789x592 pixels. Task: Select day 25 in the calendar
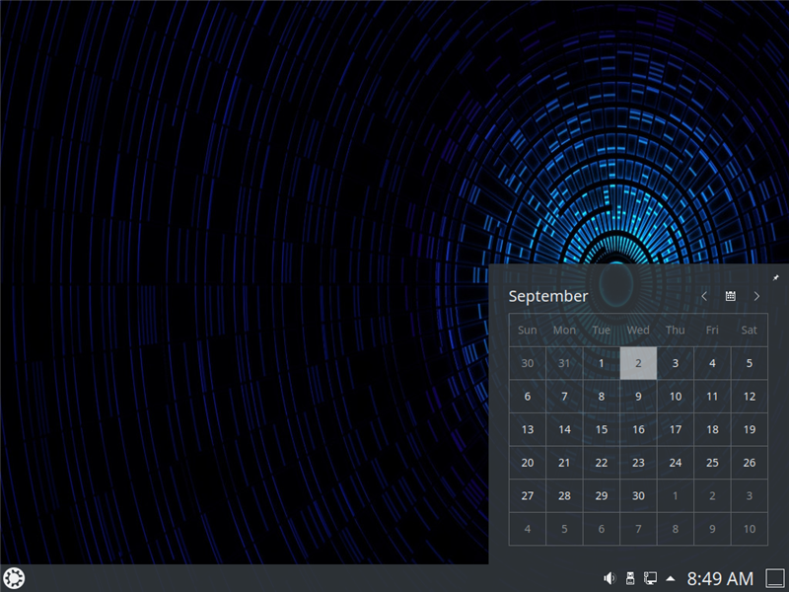pyautogui.click(x=712, y=463)
